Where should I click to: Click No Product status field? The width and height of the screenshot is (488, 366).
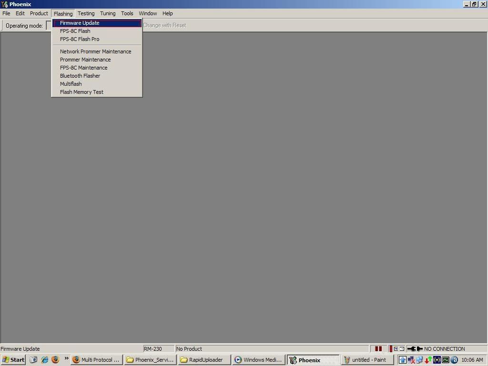[x=272, y=349]
